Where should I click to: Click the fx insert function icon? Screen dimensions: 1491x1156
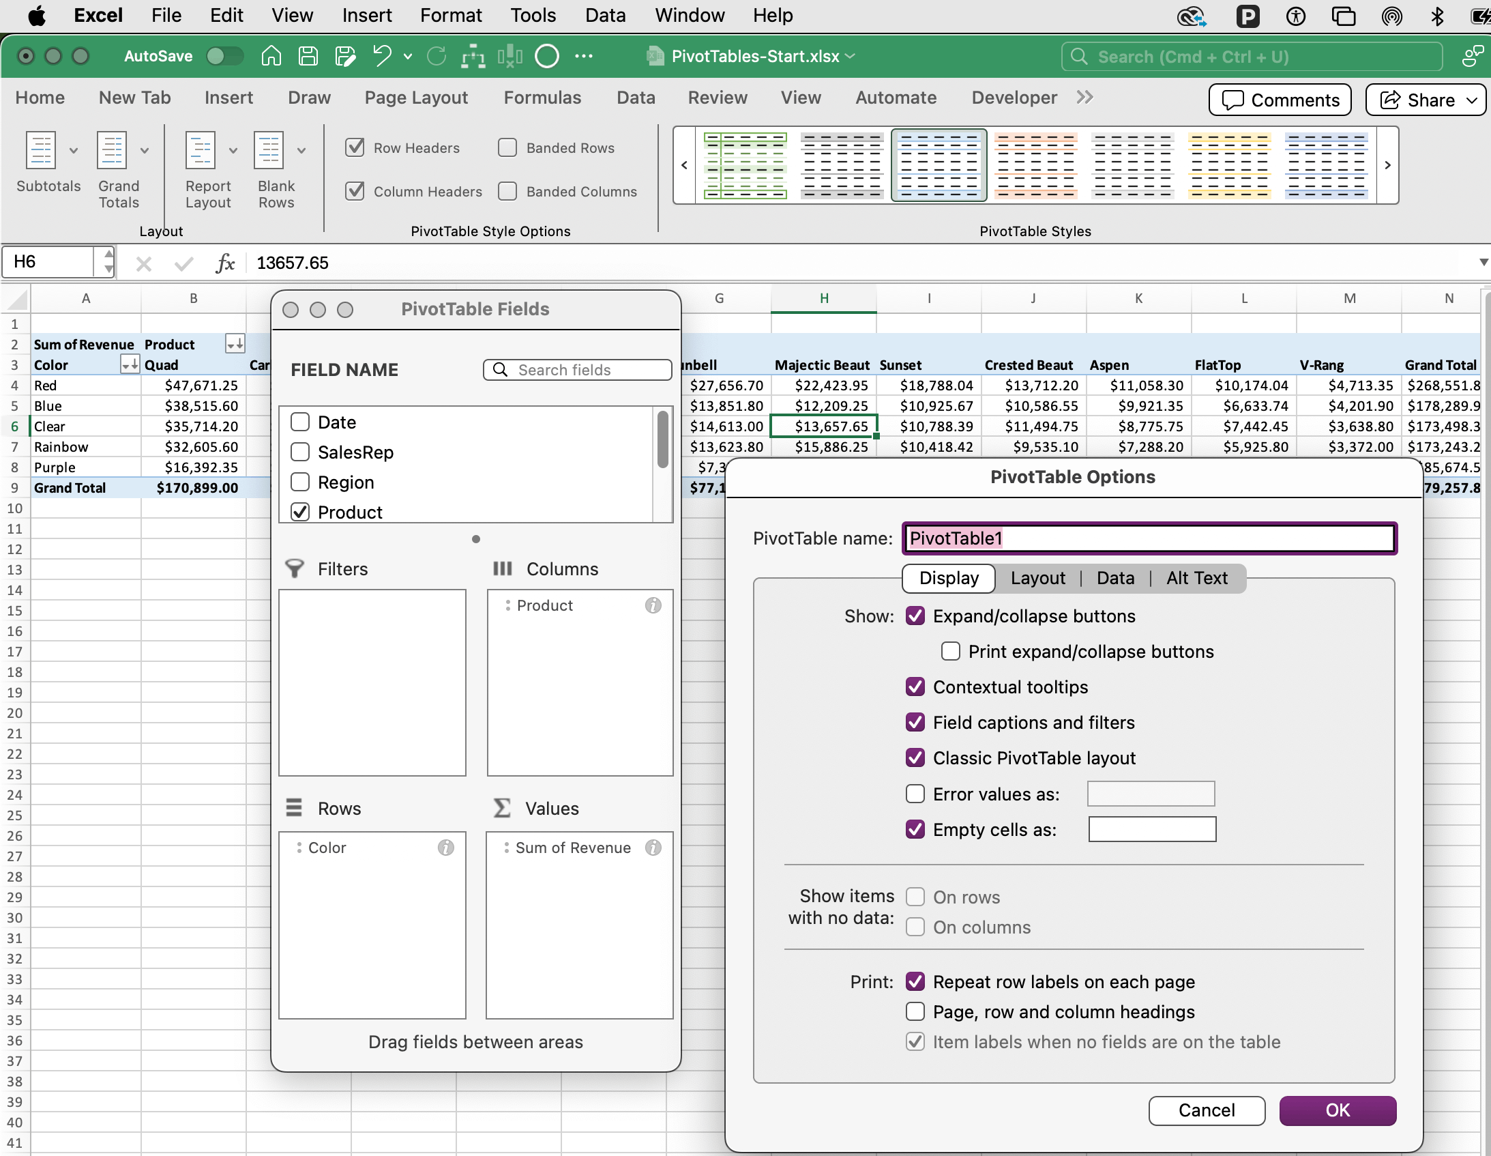(x=225, y=263)
